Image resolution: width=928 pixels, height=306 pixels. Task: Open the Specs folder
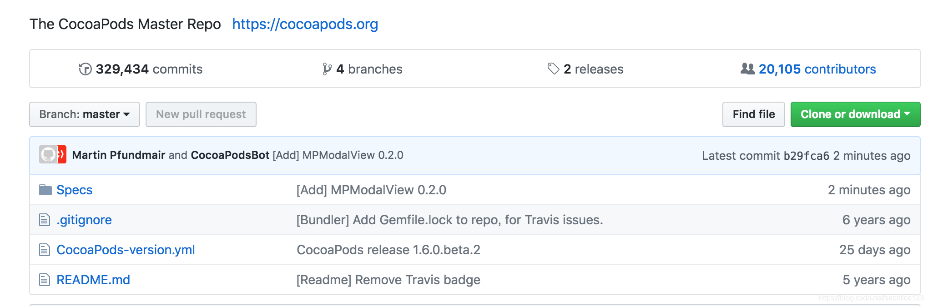pyautogui.click(x=75, y=190)
